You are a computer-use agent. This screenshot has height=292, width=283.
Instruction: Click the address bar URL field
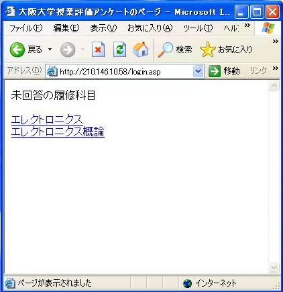[119, 72]
